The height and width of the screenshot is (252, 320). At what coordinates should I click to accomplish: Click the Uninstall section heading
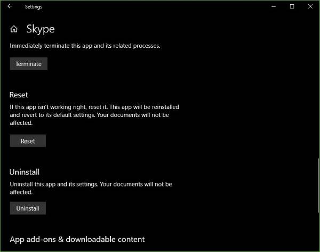(25, 172)
